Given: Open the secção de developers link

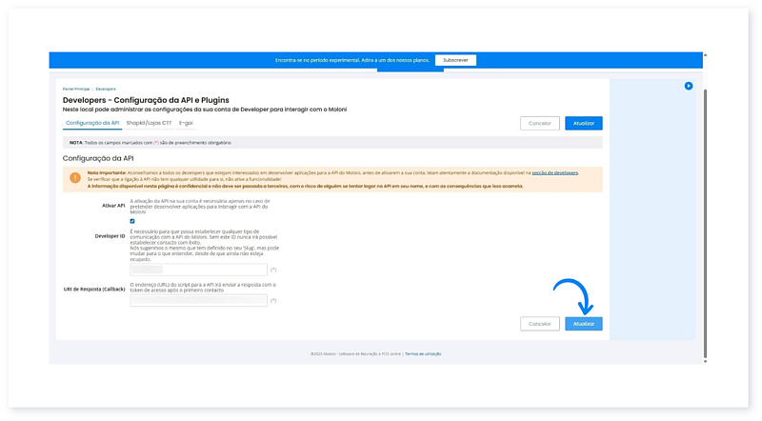Looking at the screenshot, I should tap(554, 172).
